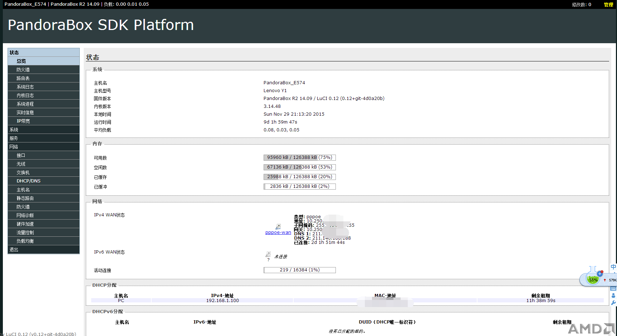Open 防火墙 under the 状态 section
The height and width of the screenshot is (336, 617).
tap(44, 70)
